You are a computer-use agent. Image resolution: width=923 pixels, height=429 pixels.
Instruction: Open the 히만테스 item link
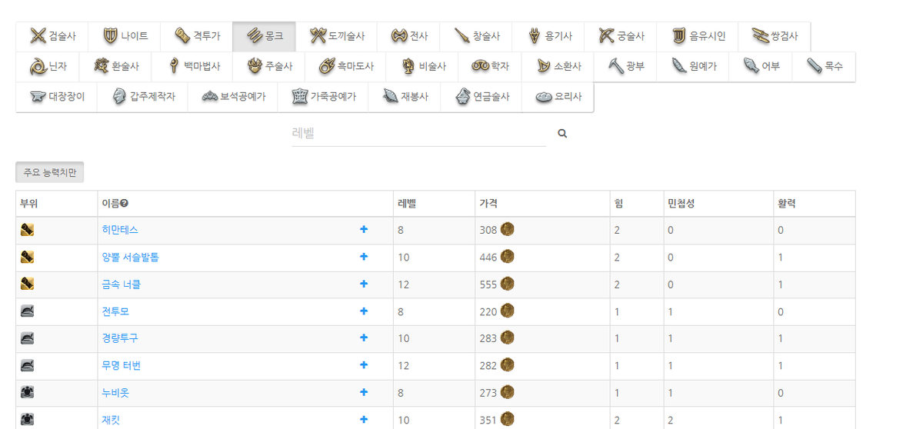pos(120,230)
